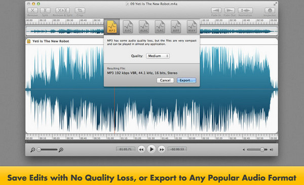
Task: Apply Fade Out from toolbar
Action: tap(230, 11)
